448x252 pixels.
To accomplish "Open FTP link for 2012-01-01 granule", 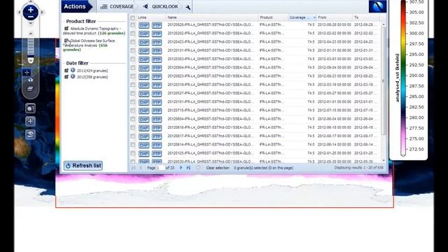I will [x=157, y=102].
